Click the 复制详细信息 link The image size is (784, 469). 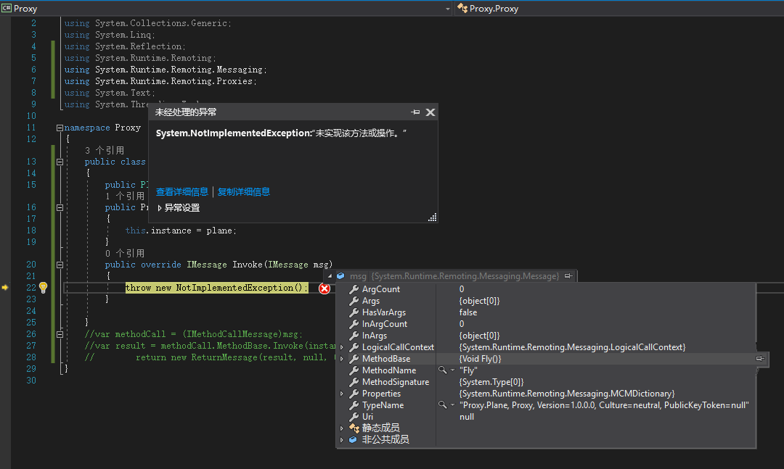(242, 191)
